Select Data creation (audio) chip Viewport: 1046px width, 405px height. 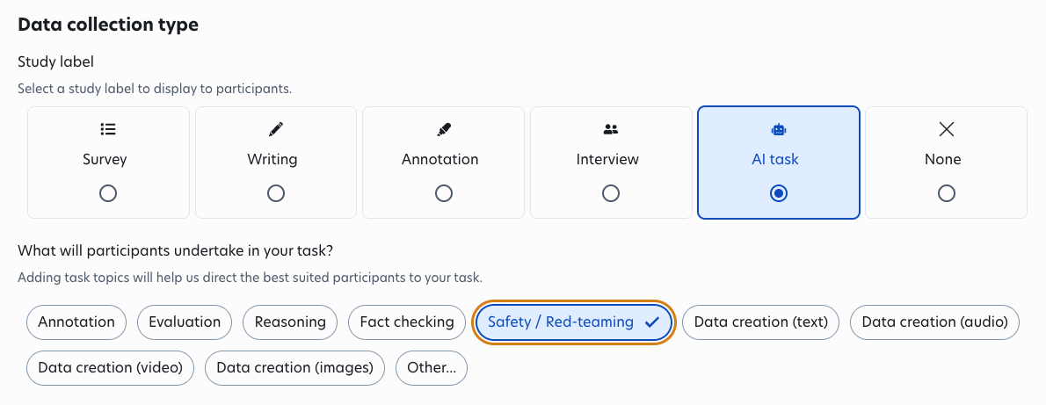[934, 322]
